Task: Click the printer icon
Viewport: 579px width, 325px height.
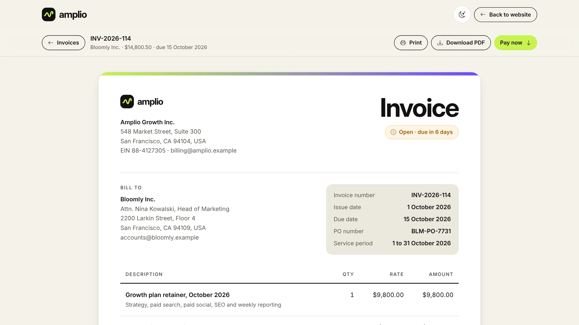Action: click(403, 43)
